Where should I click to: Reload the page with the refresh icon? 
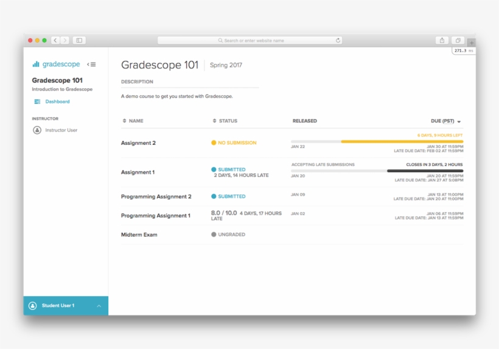point(338,41)
